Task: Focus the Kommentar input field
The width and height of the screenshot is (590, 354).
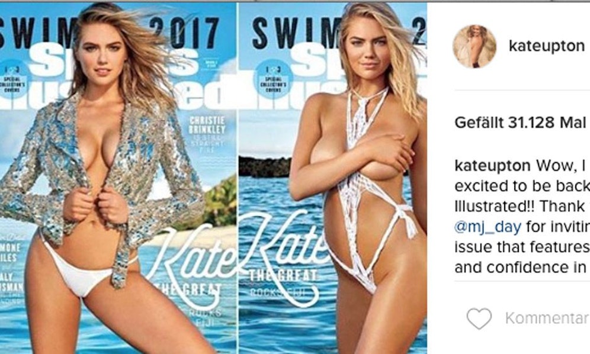Action: [x=547, y=318]
